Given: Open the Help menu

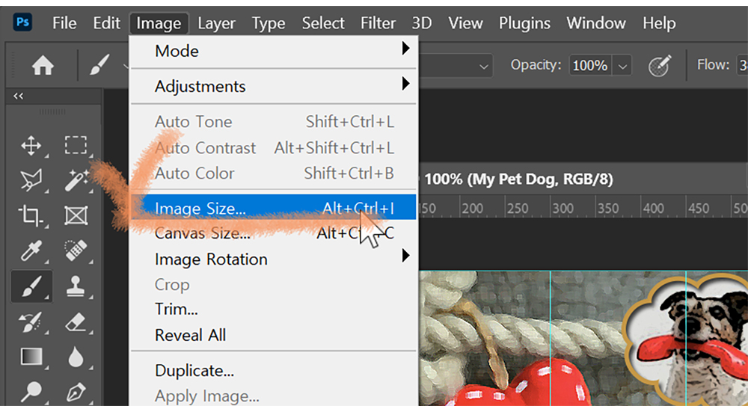Looking at the screenshot, I should click(659, 23).
